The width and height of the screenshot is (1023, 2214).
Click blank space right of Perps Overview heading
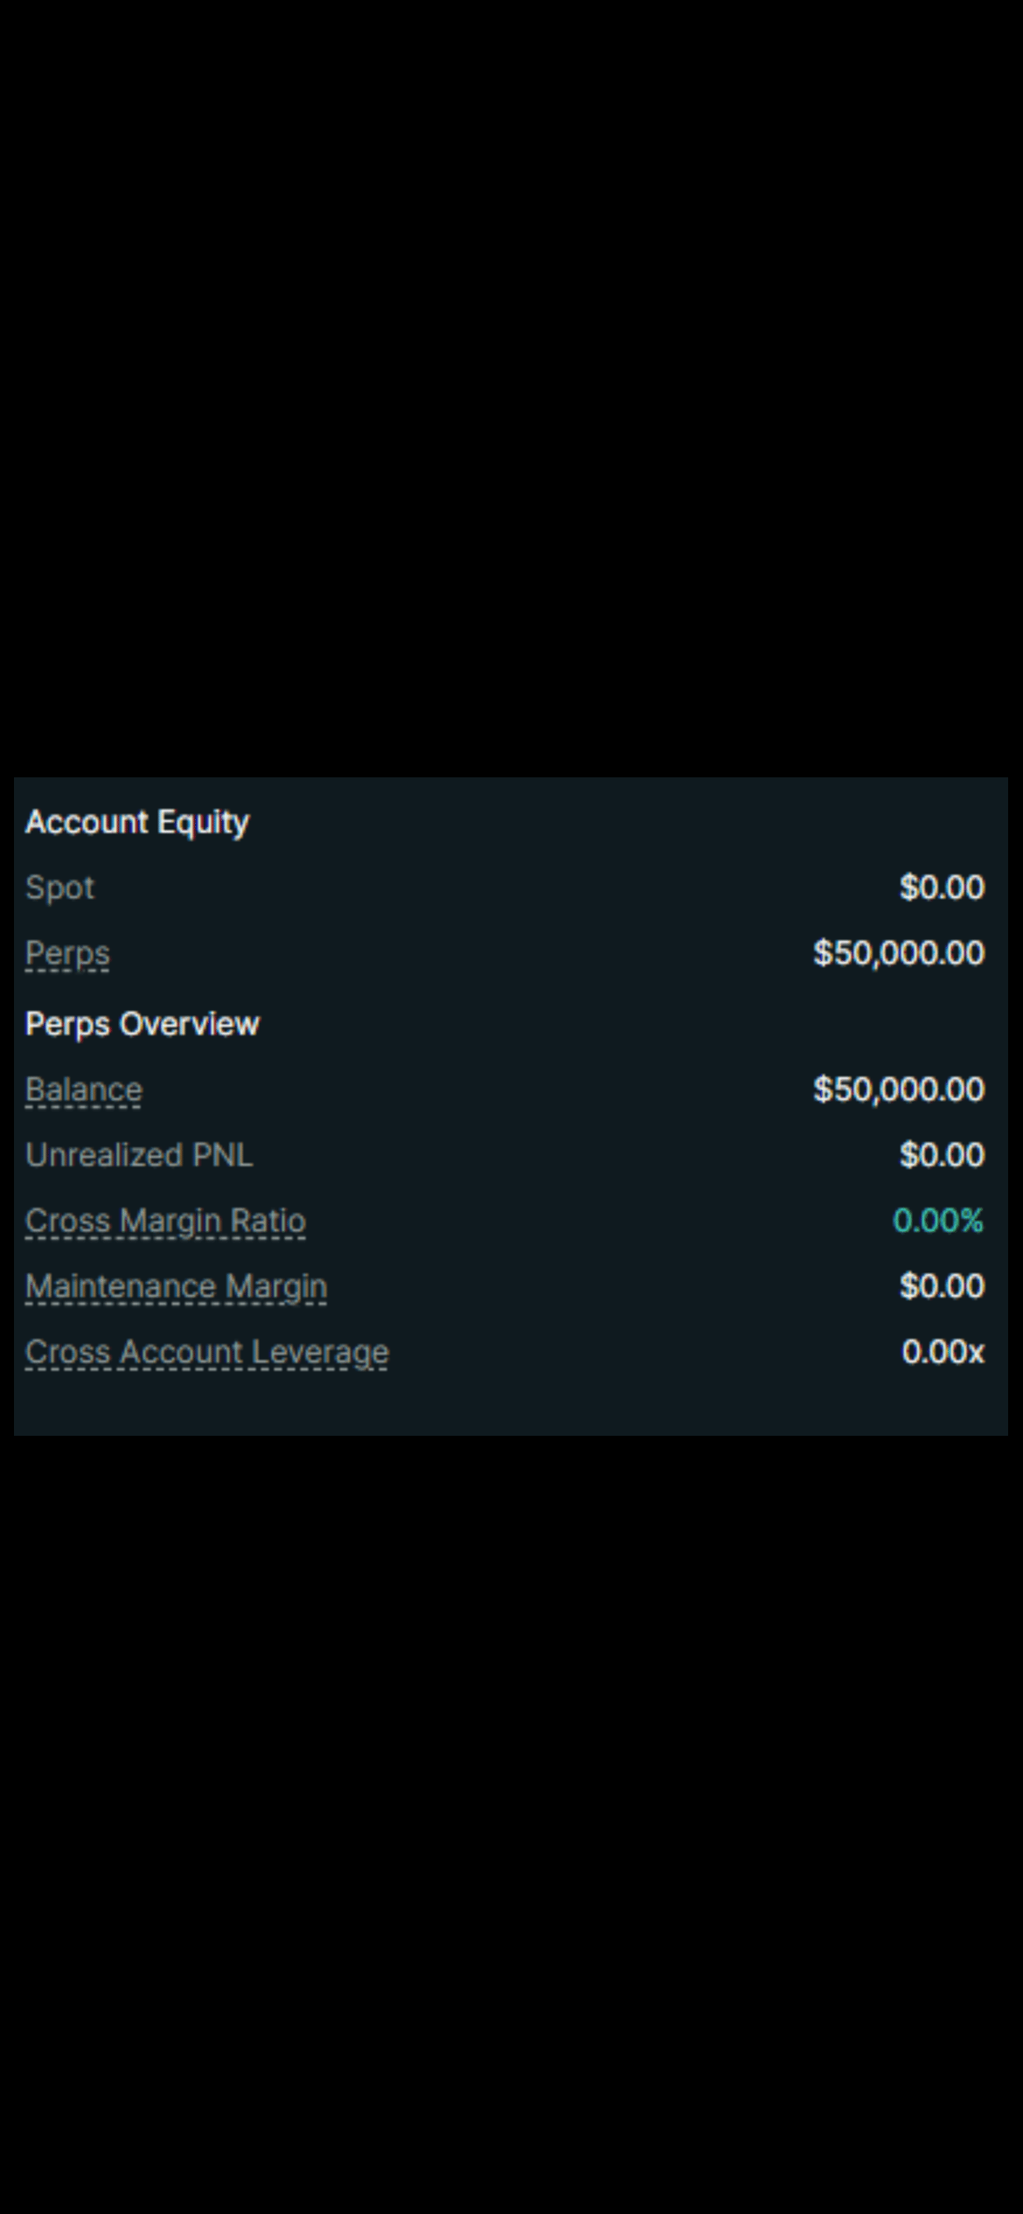[x=612, y=1024]
